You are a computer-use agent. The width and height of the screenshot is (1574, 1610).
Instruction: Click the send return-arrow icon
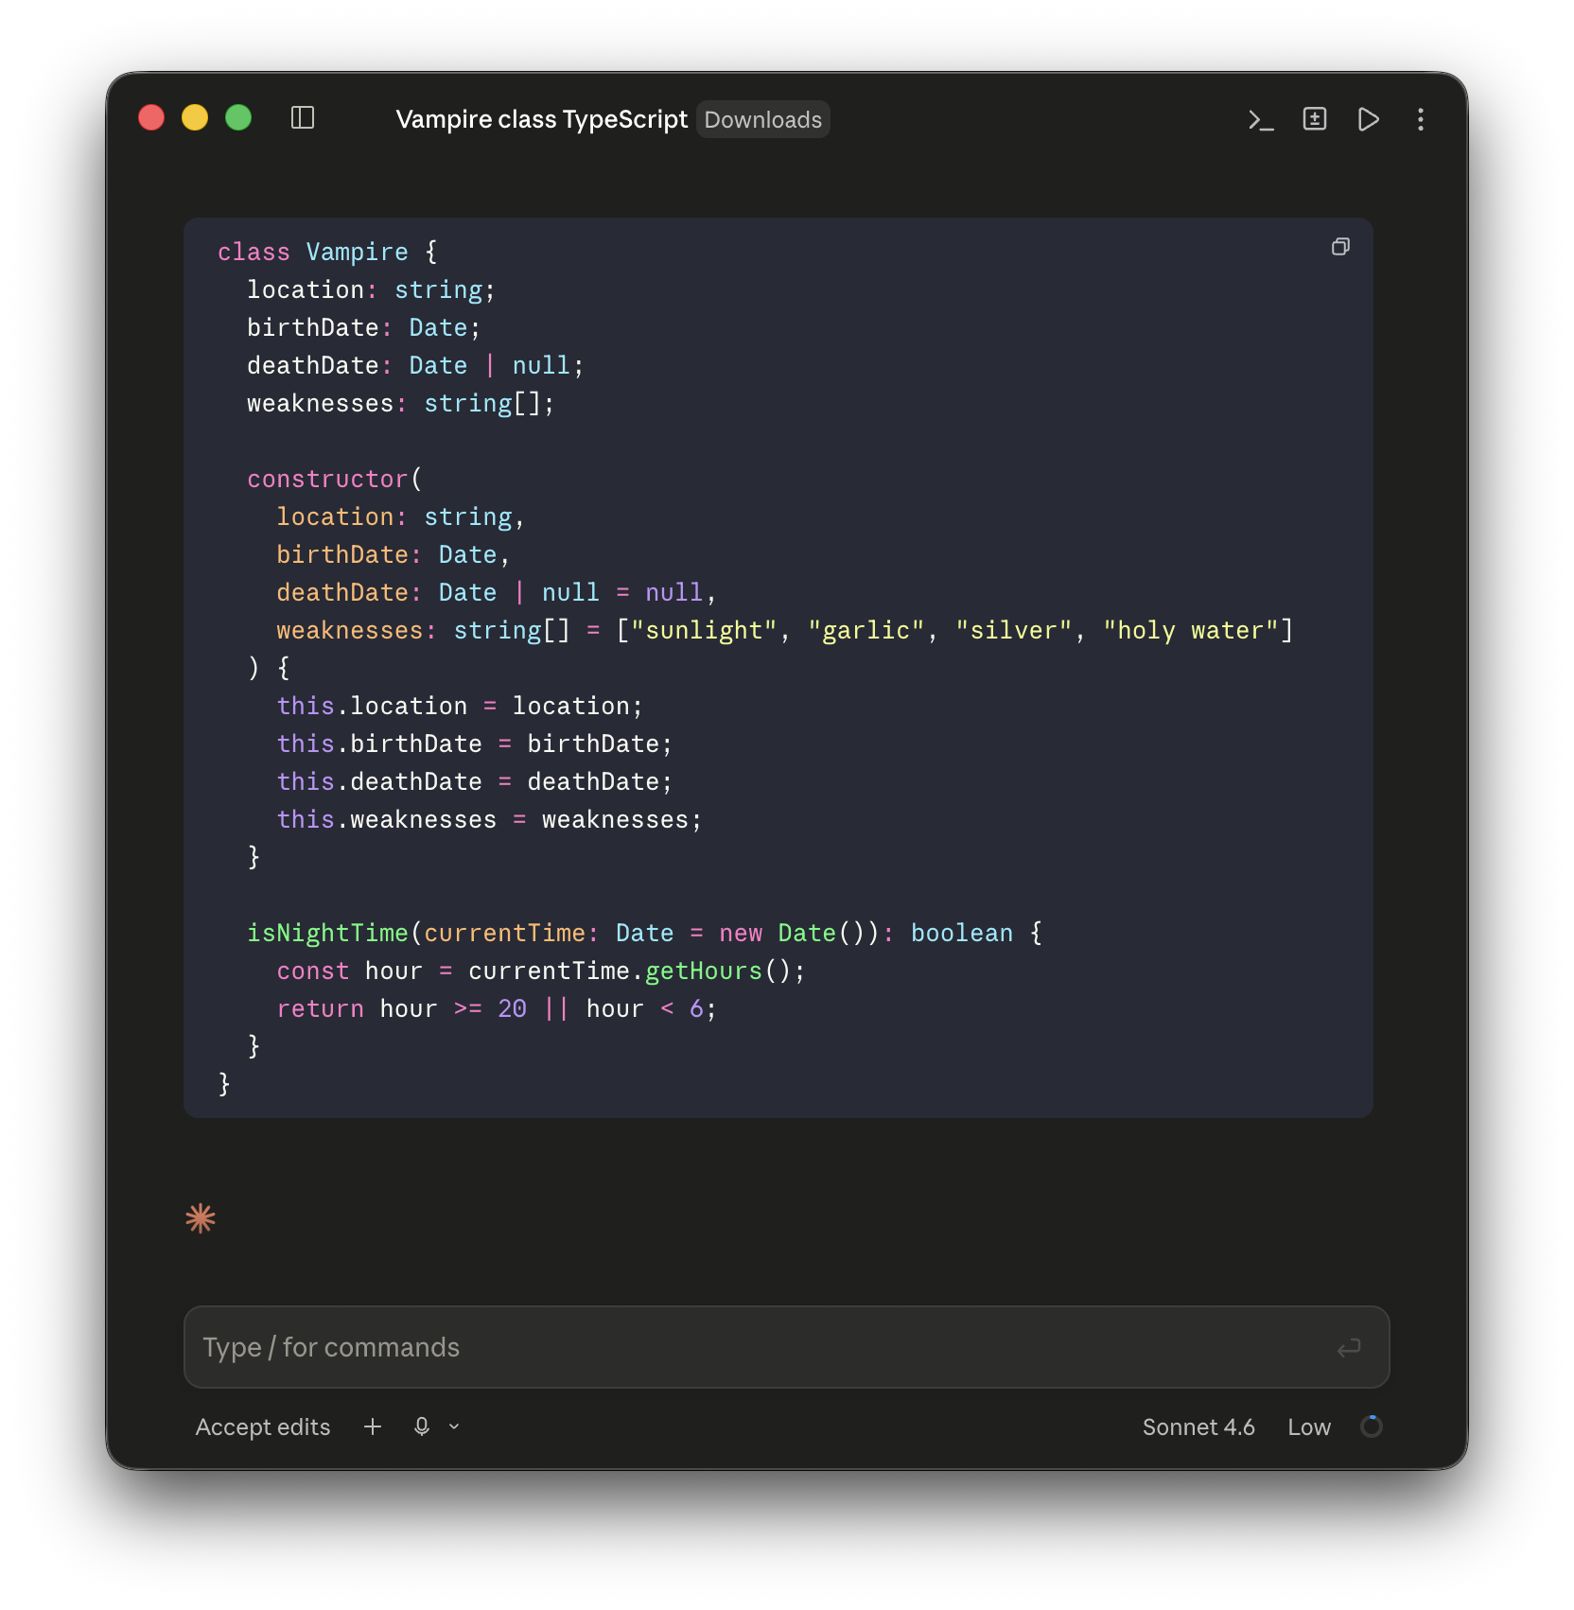click(1349, 1347)
